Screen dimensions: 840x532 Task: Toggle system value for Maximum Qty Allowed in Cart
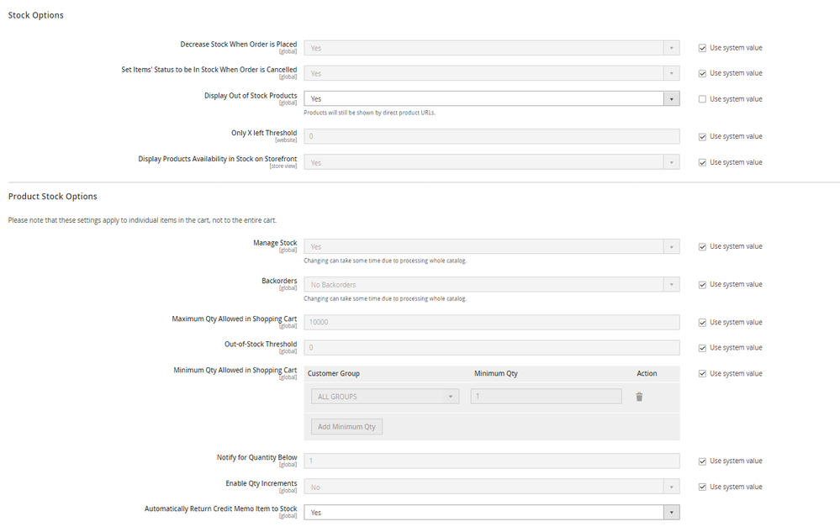pyautogui.click(x=702, y=323)
